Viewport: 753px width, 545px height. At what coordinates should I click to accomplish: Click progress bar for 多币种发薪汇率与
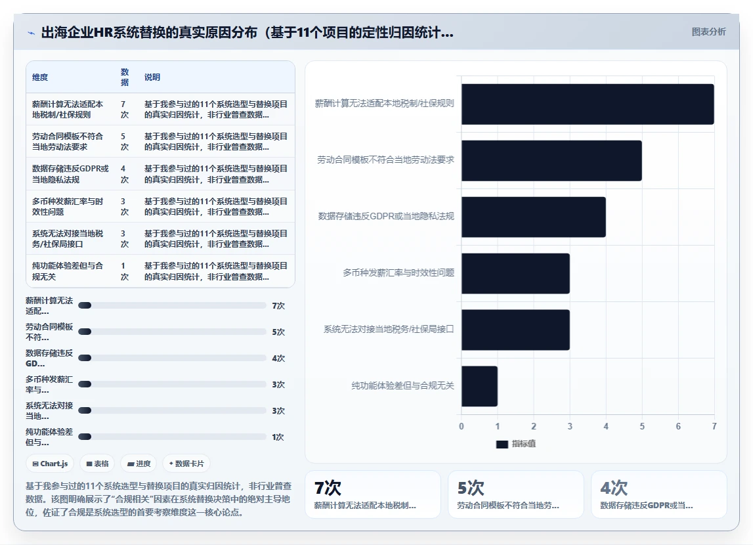(x=172, y=384)
